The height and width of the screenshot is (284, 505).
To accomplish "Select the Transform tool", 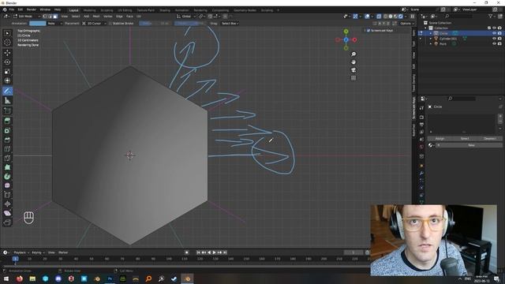I will coord(7,80).
